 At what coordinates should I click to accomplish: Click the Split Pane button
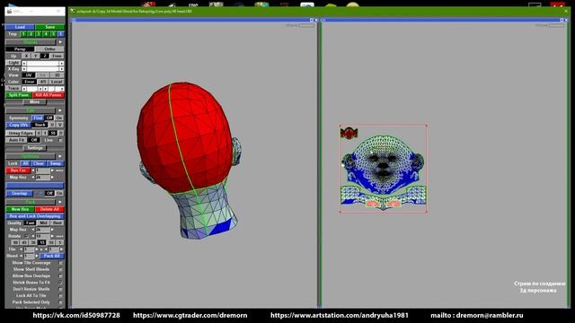[19, 95]
